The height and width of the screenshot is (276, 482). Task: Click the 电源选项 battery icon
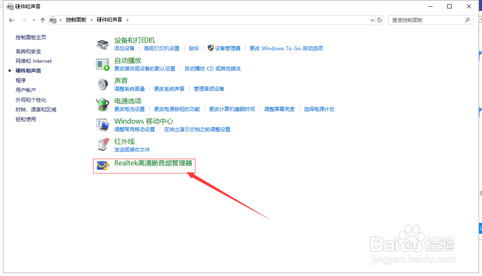coord(102,105)
